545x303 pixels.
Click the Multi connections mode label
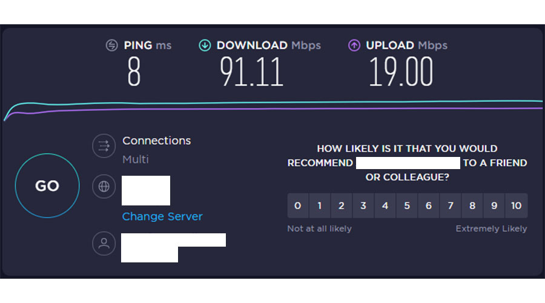point(136,159)
